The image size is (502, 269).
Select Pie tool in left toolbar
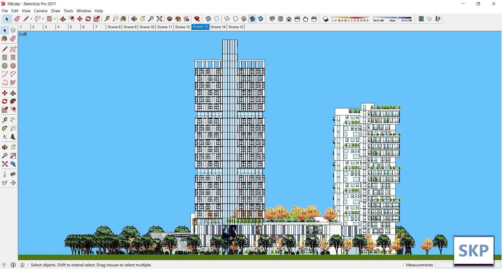13,83
